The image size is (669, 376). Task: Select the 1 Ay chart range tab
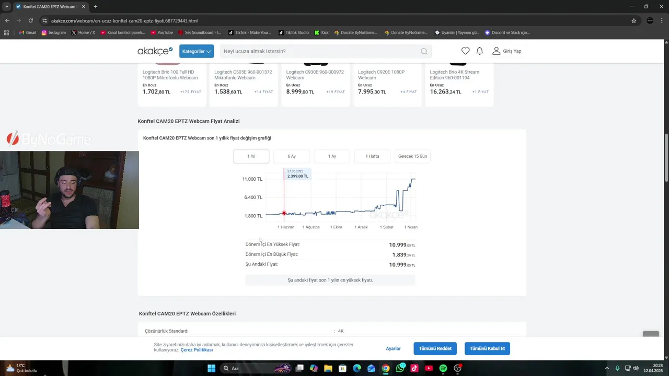(x=332, y=156)
